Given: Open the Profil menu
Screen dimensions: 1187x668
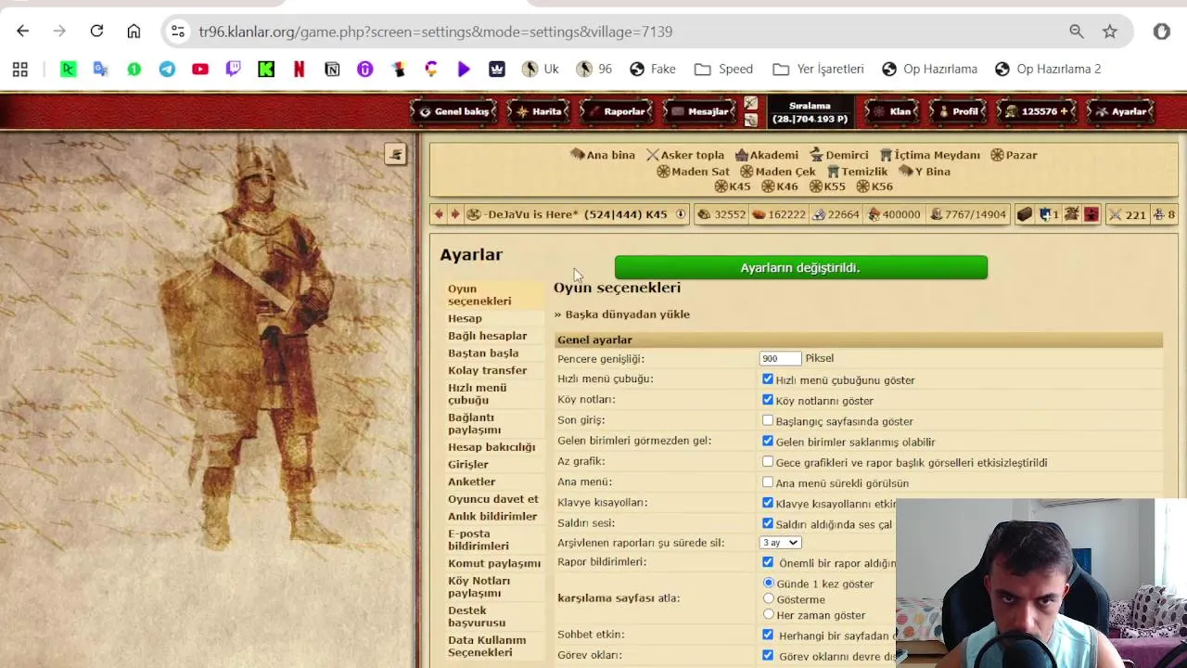Looking at the screenshot, I should point(957,111).
